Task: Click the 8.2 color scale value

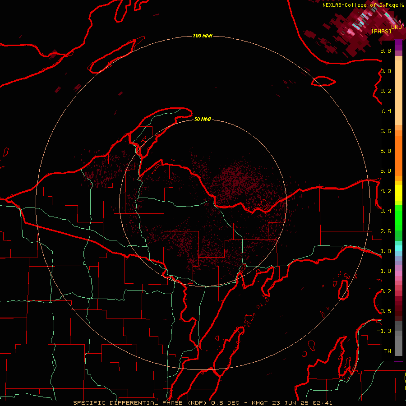Action: (x=386, y=91)
